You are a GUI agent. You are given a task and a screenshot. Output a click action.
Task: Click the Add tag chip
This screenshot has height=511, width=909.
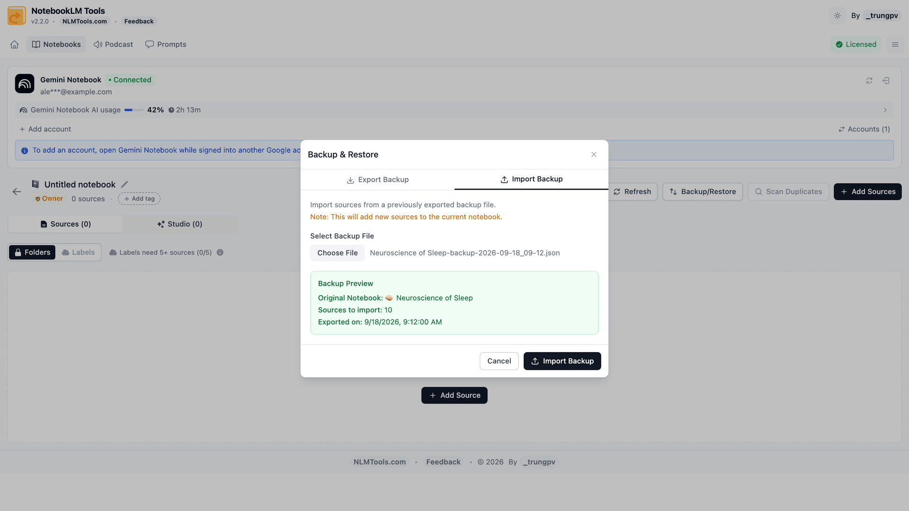click(x=139, y=199)
